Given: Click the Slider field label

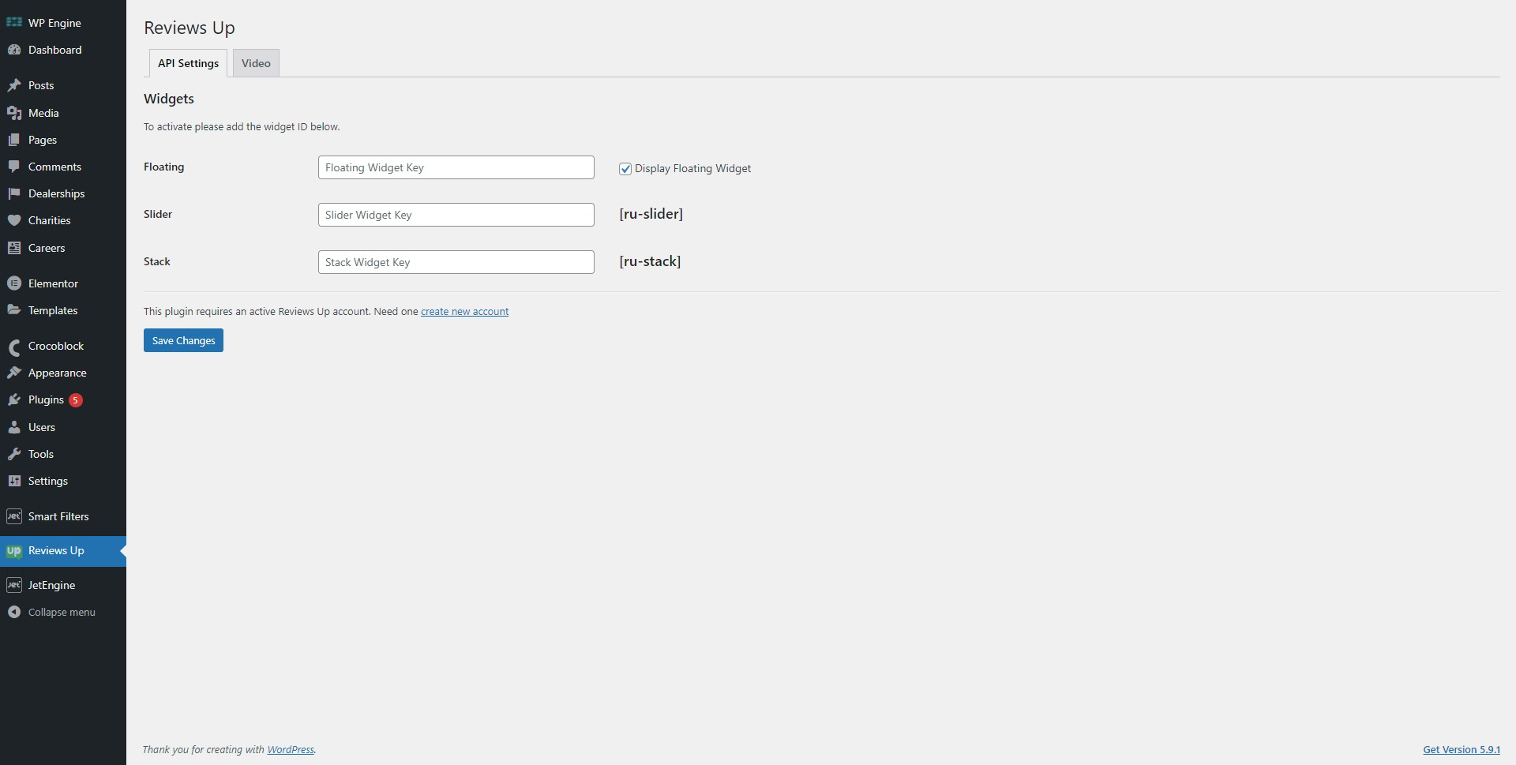Looking at the screenshot, I should [x=158, y=214].
